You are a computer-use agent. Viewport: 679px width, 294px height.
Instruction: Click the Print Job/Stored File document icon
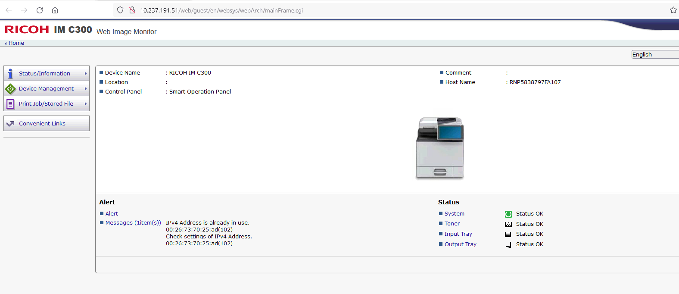tap(10, 104)
